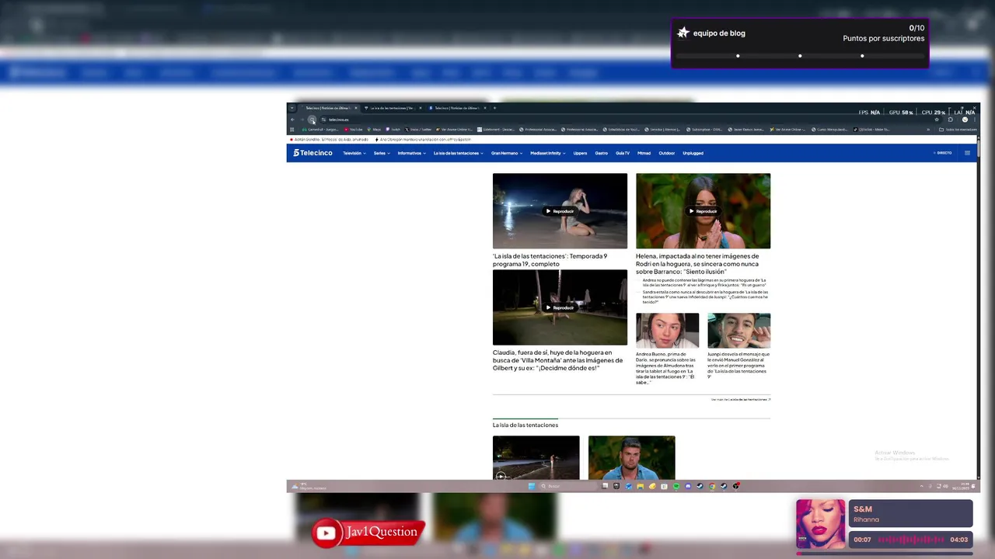The height and width of the screenshot is (559, 995).
Task: Open headline about Temporada 9 programa 19 completo
Action: (x=550, y=260)
